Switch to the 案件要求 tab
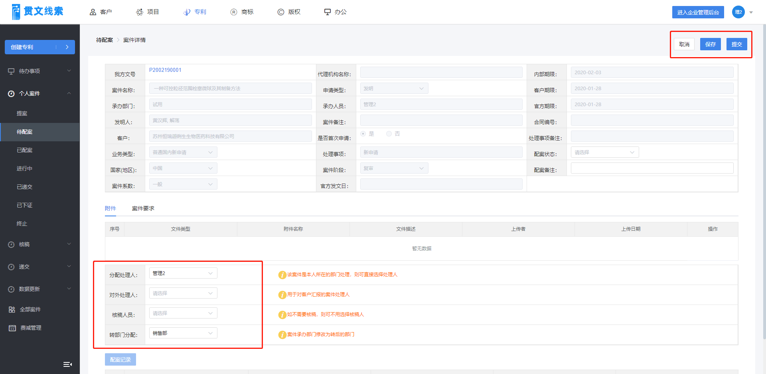 tap(143, 208)
